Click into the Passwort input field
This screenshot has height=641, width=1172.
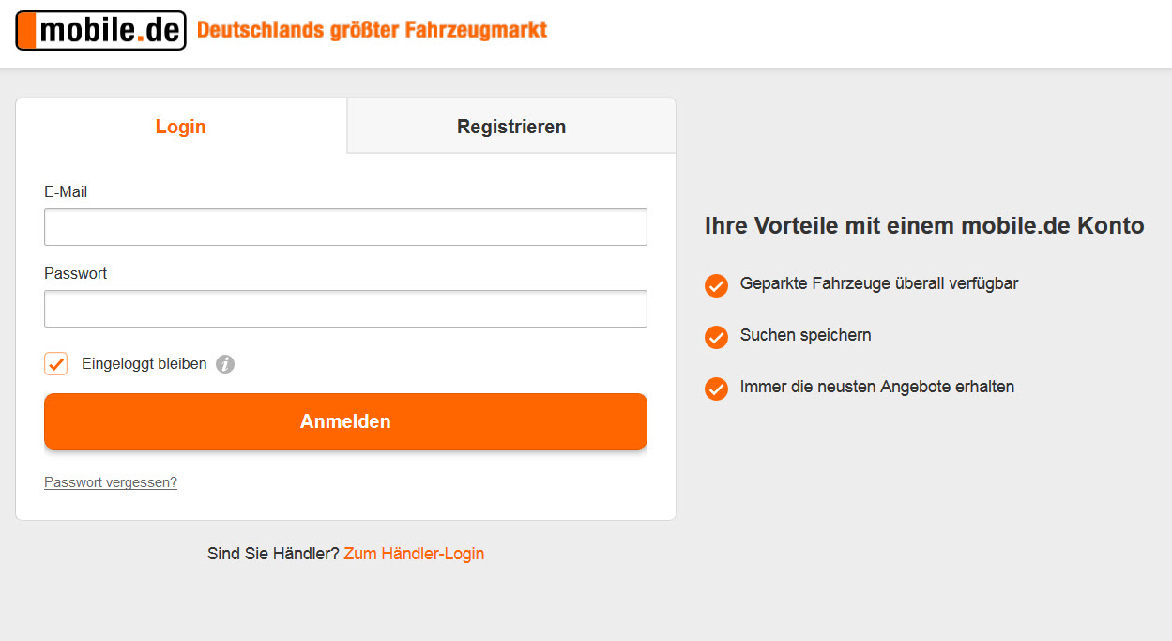[x=345, y=309]
